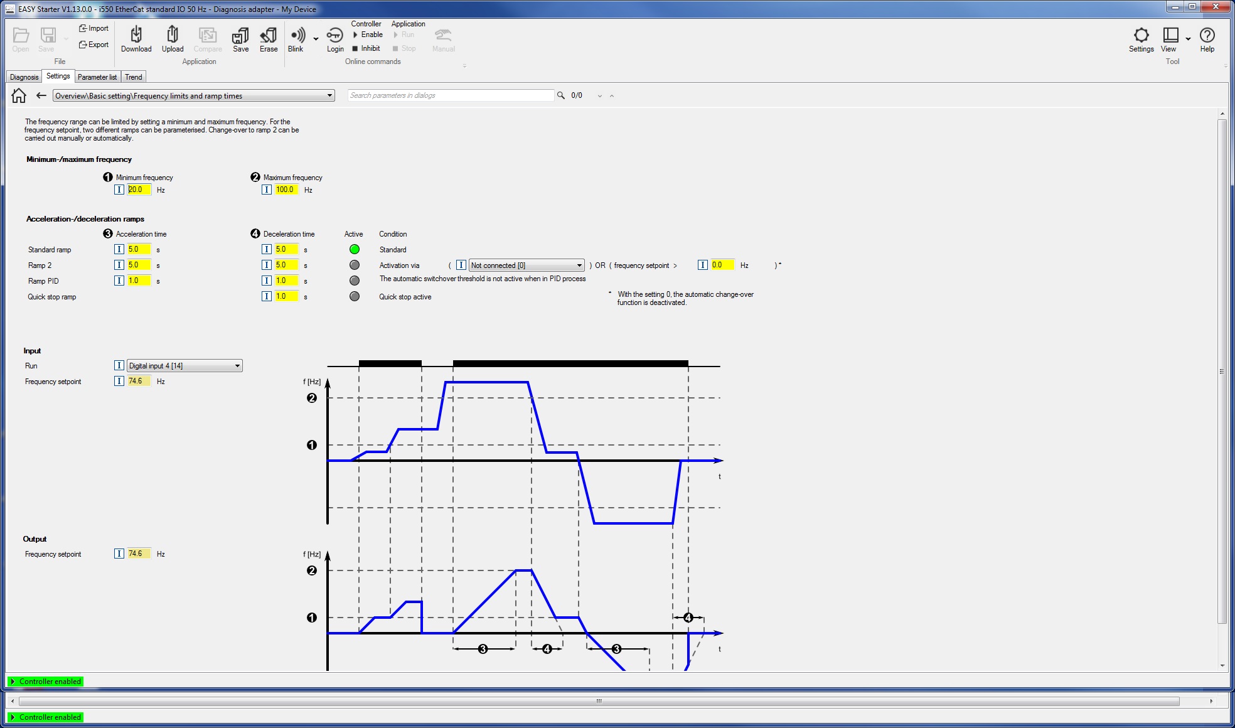Toggle the Ramp 2 active indicator
1235x728 pixels.
click(355, 265)
